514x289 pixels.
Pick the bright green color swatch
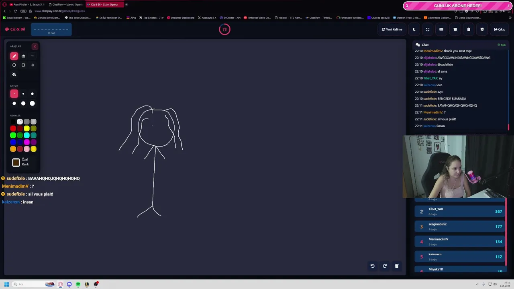13,135
